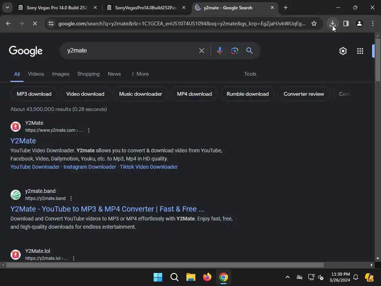Select Video download suggestion chip
The width and height of the screenshot is (381, 286).
(x=85, y=94)
